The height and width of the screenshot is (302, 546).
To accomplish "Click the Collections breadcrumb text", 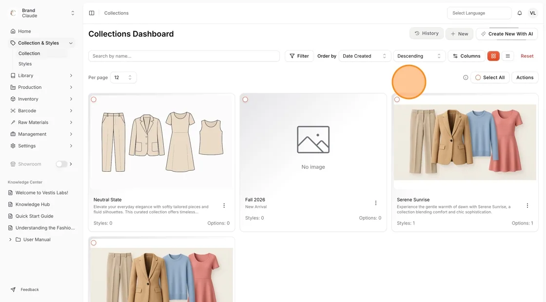I will [x=117, y=13].
